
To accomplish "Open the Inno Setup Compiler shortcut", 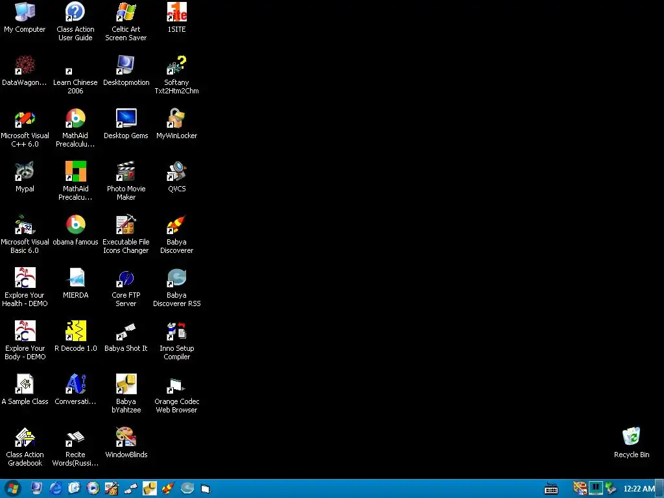I will pos(176,340).
